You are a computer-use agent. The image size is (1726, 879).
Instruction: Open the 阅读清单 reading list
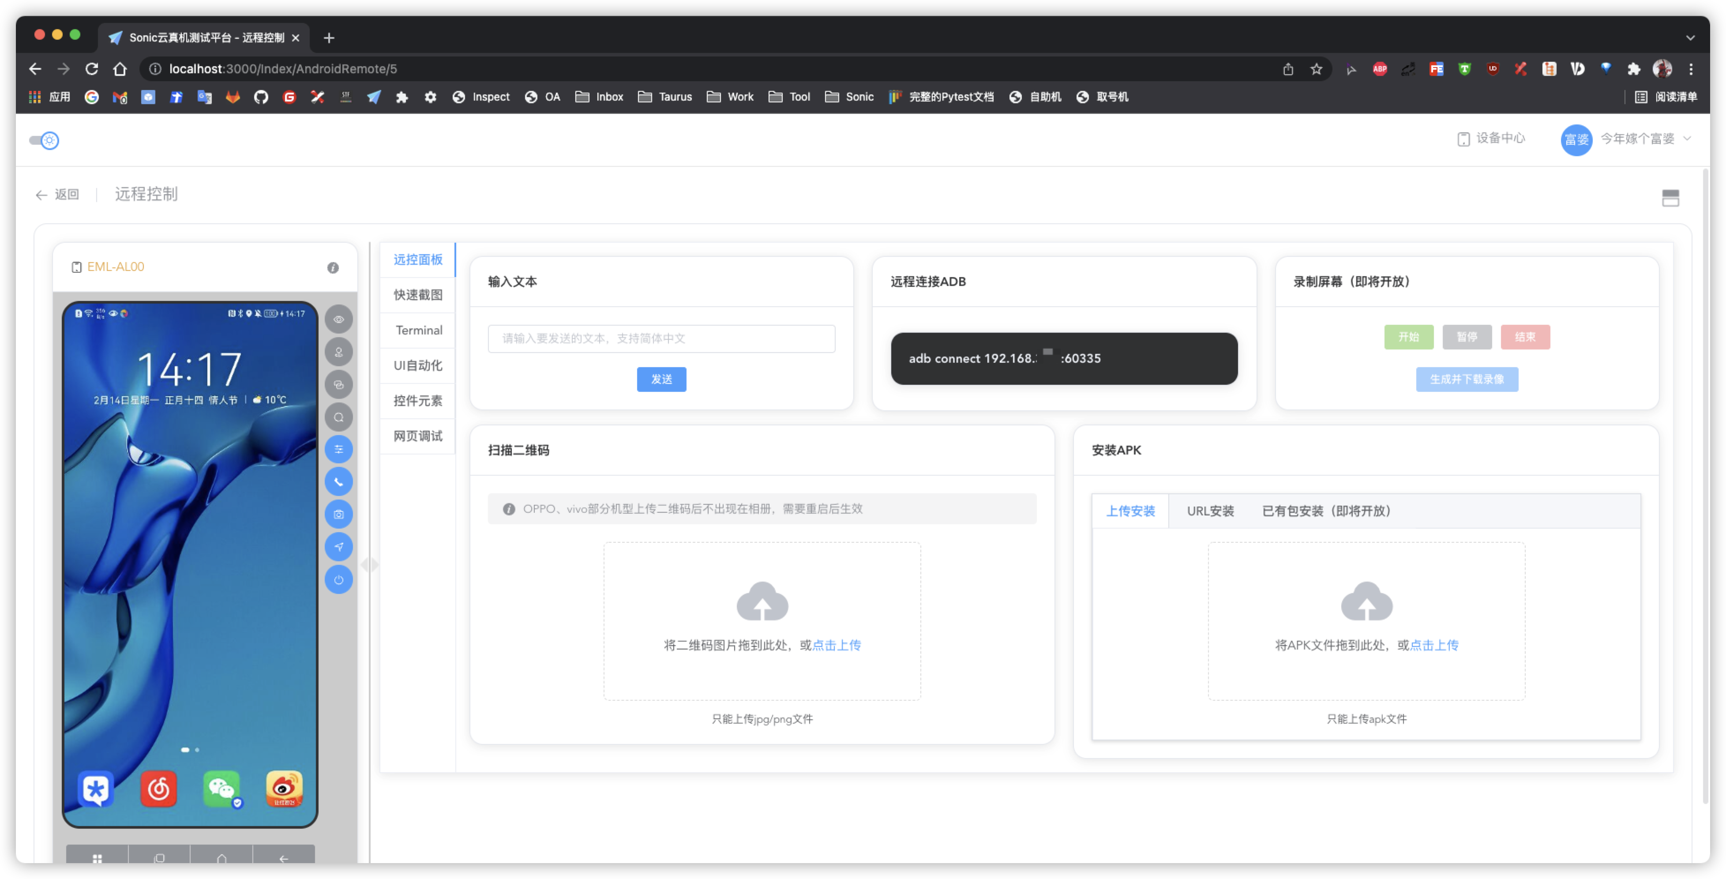[1666, 97]
